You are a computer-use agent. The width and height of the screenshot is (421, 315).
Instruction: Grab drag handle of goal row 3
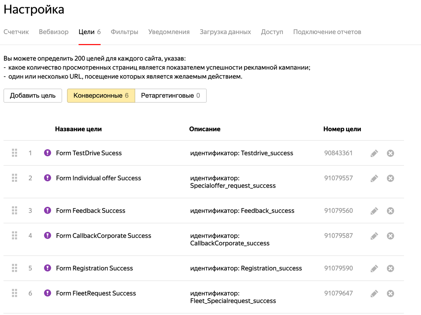tap(15, 210)
